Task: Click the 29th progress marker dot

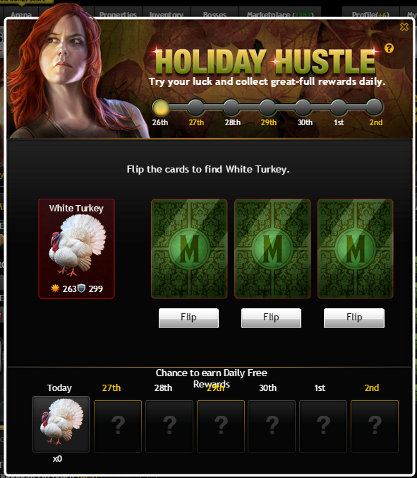Action: coord(268,107)
